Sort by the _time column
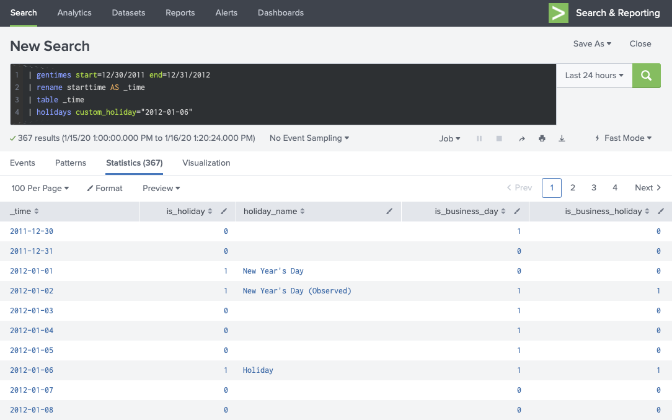This screenshot has height=420, width=672. (x=37, y=211)
